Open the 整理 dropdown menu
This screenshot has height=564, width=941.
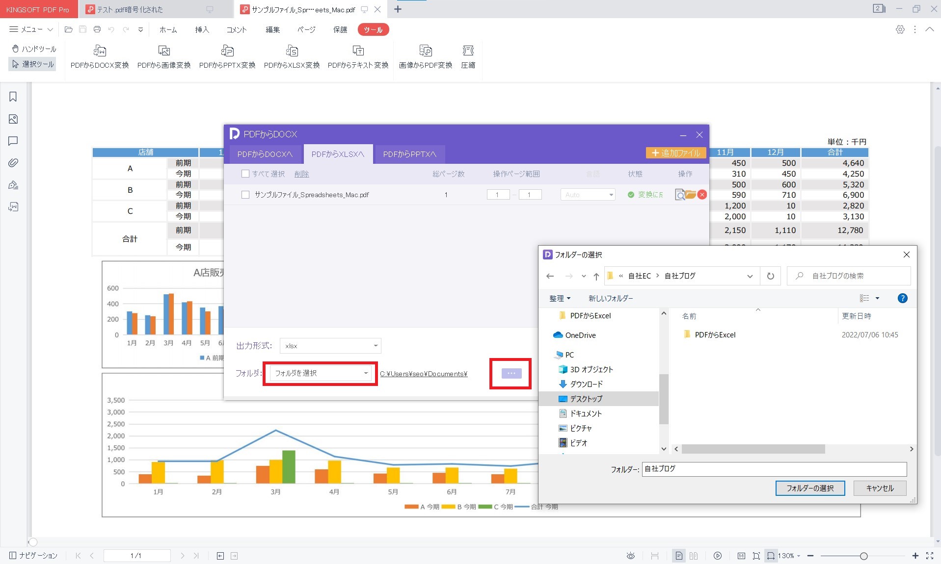click(x=560, y=298)
